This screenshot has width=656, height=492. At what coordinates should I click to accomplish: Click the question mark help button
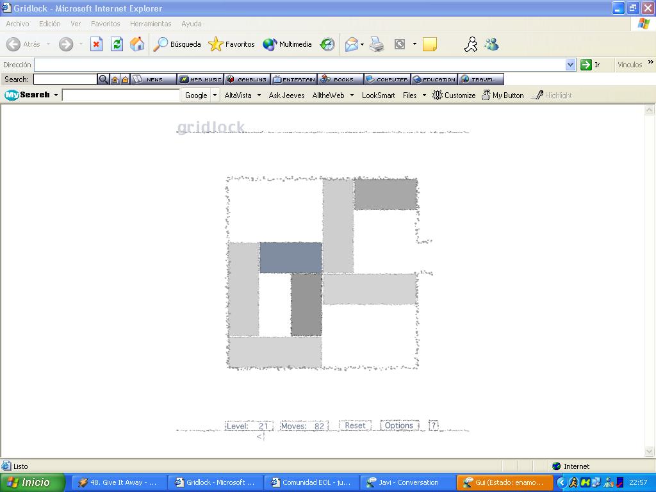coord(434,425)
